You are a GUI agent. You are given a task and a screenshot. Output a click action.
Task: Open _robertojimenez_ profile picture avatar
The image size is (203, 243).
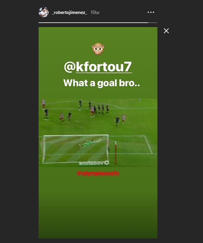pos(44,12)
